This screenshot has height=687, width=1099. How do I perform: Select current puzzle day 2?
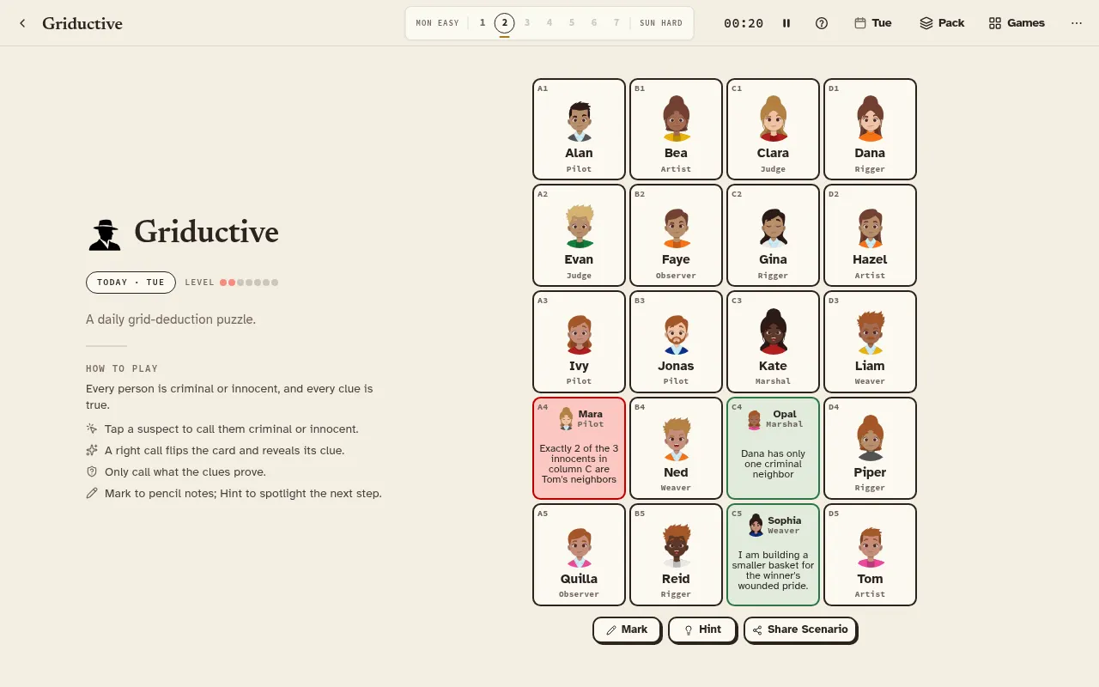(x=505, y=23)
